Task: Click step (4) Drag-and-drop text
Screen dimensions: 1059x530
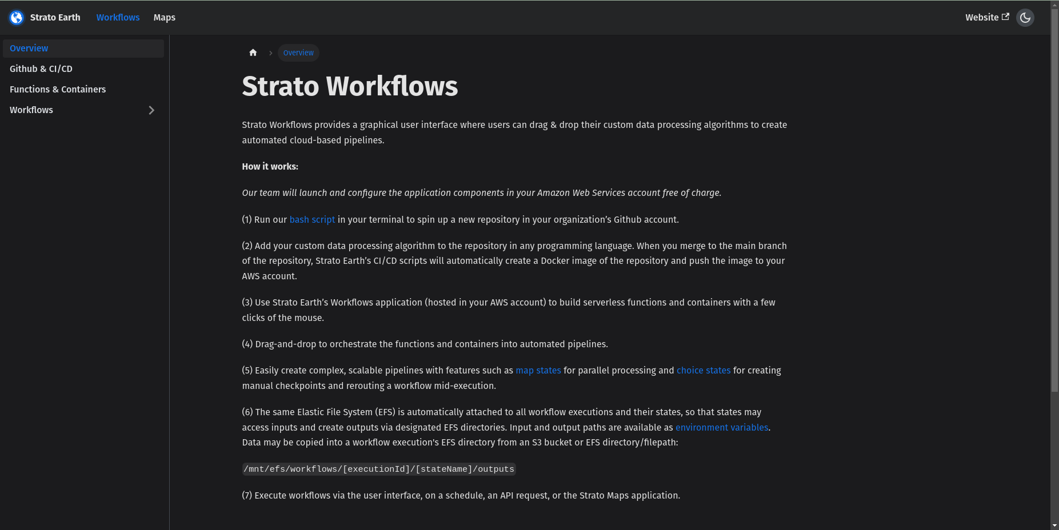Action: pos(425,344)
